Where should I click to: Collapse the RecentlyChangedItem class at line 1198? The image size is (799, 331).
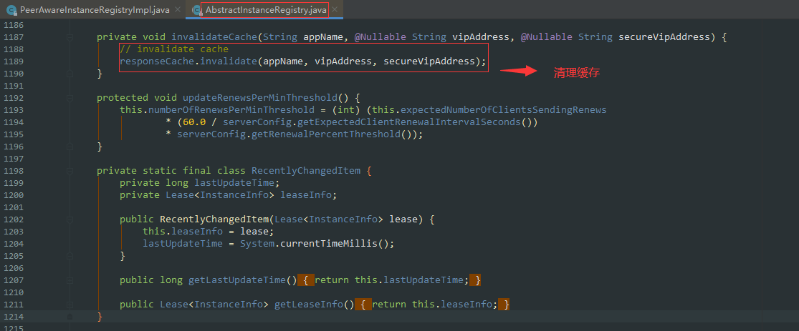(x=70, y=170)
